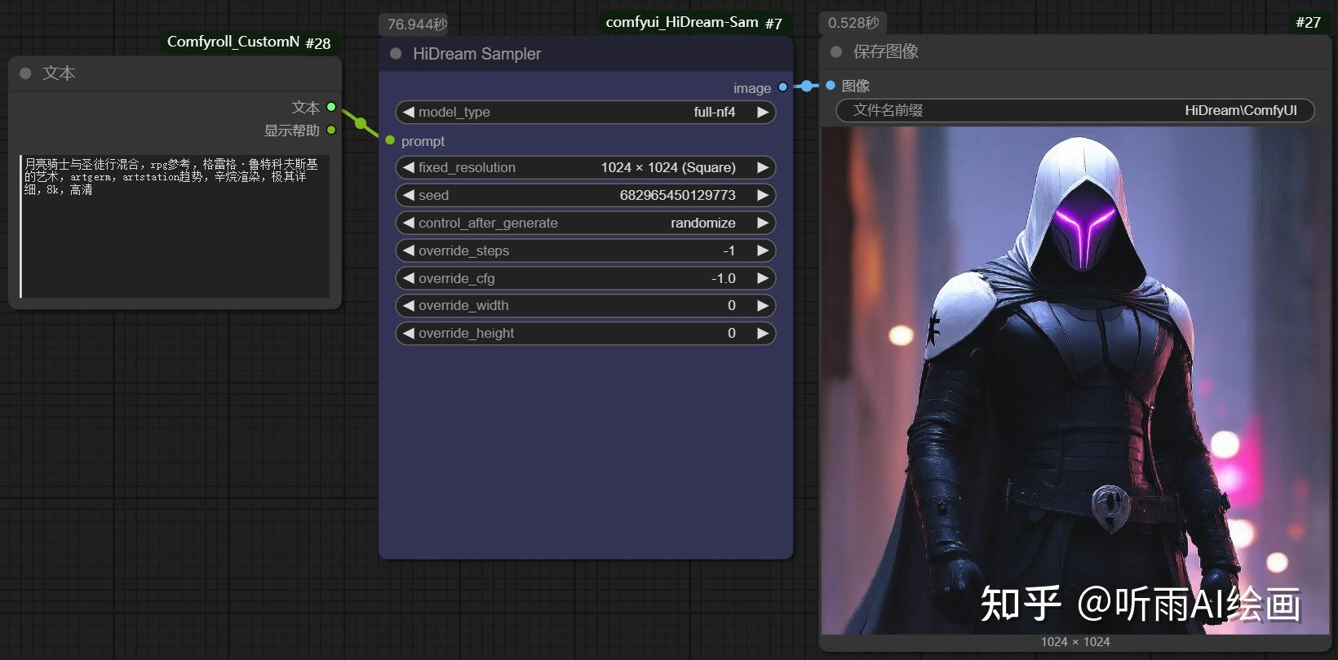The height and width of the screenshot is (660, 1338).
Task: Click the prompt input socket
Action: tap(390, 141)
